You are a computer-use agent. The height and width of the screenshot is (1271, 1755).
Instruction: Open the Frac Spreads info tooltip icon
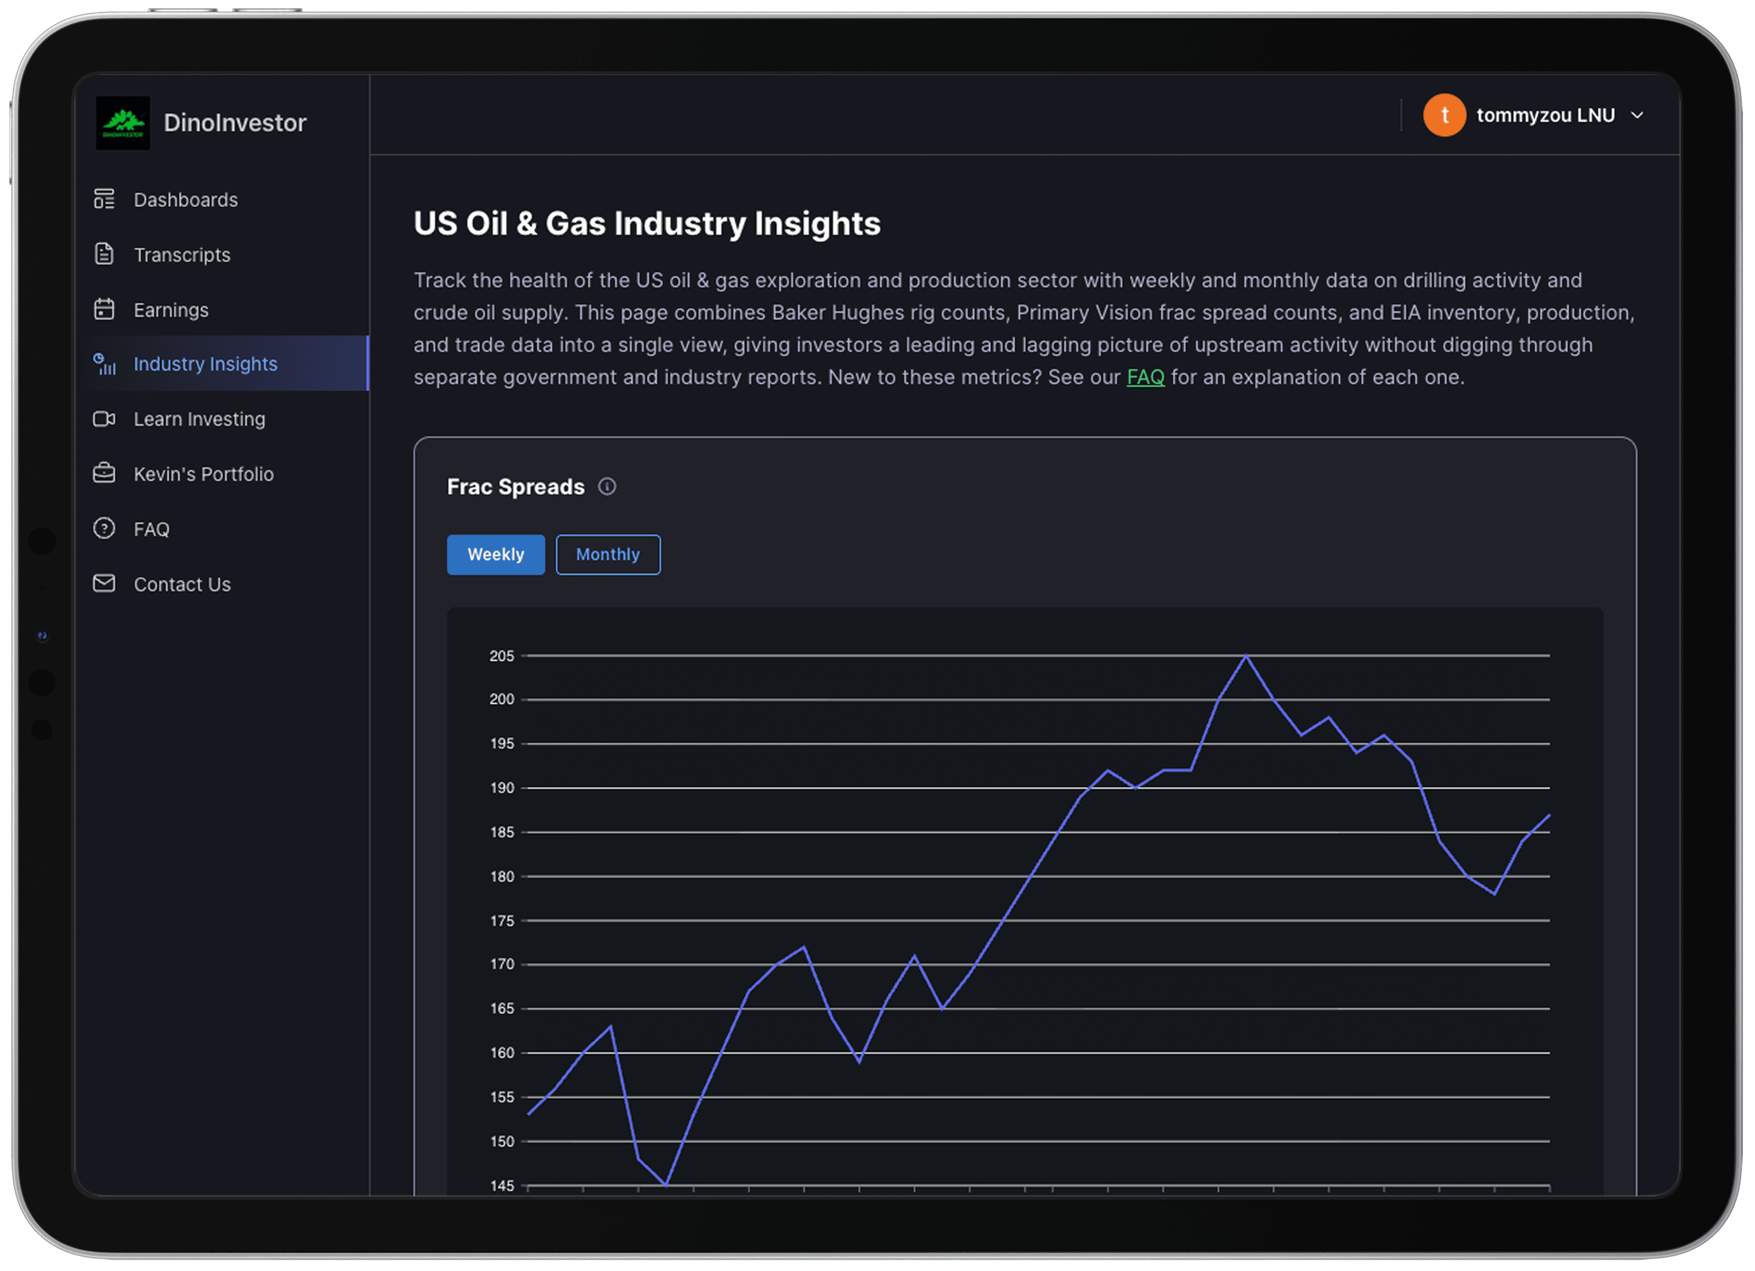608,487
